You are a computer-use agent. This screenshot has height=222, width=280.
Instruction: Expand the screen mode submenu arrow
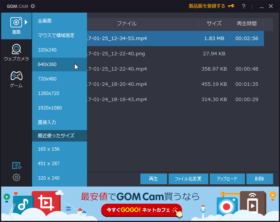(26, 22)
